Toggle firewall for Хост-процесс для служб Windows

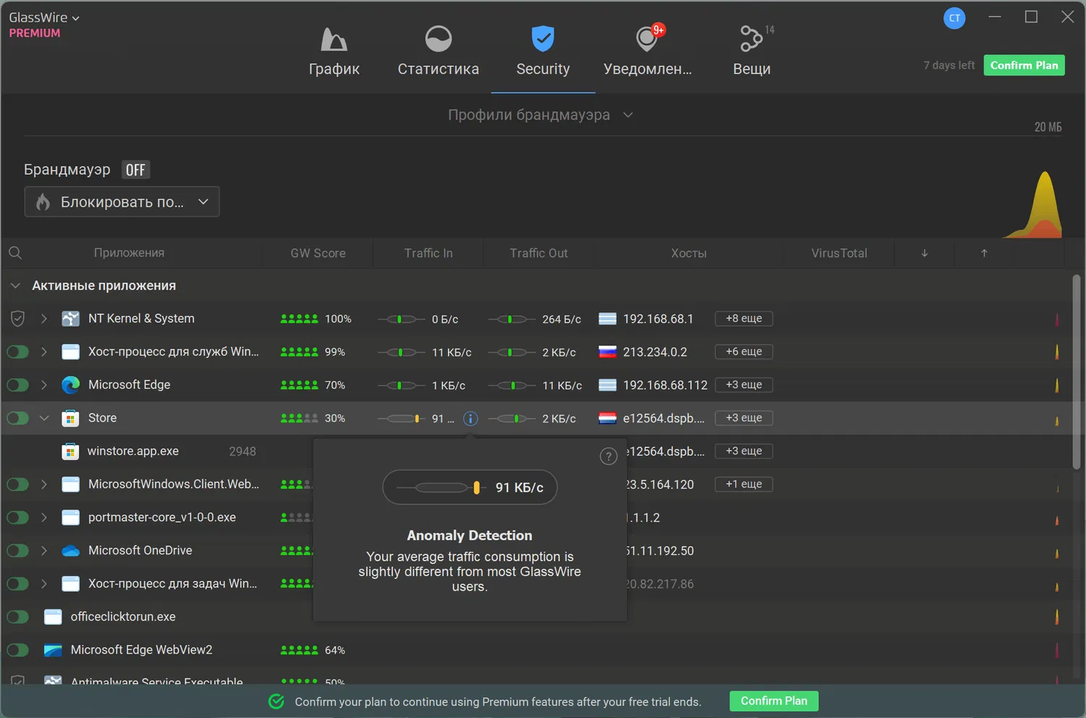click(x=17, y=352)
